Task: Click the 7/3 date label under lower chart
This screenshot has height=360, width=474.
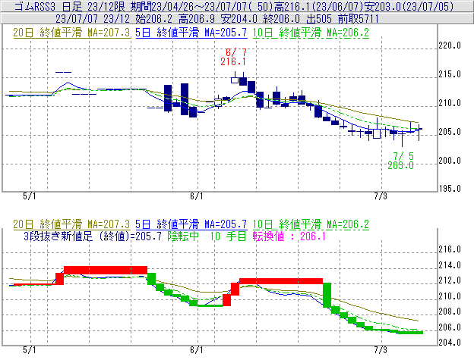Action: tap(381, 350)
